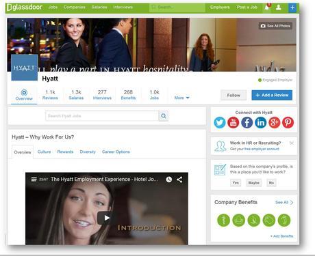Screen dimensions: 315x256
Task: View the 268 Benefits tab
Action: [x=128, y=95]
